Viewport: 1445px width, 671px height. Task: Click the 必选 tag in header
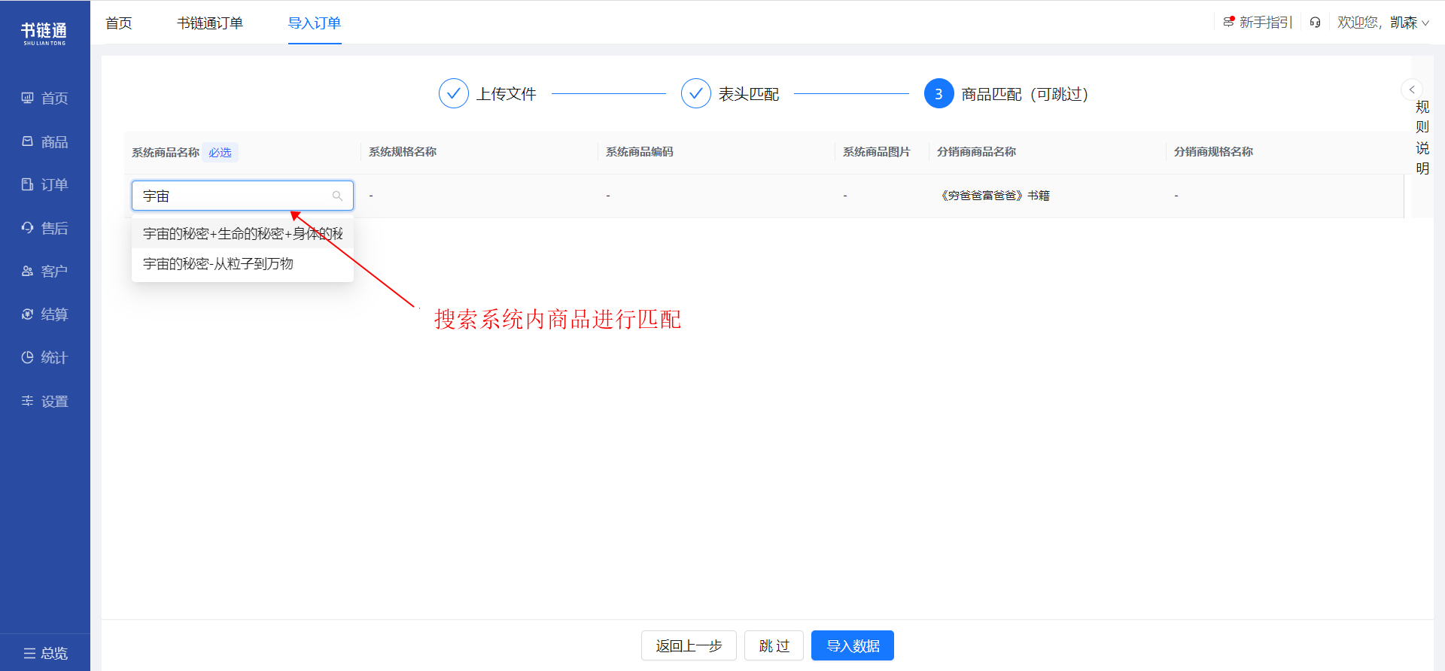click(220, 153)
